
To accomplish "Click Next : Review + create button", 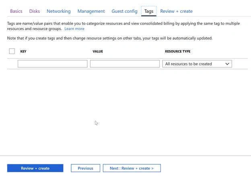I will click(x=132, y=168).
